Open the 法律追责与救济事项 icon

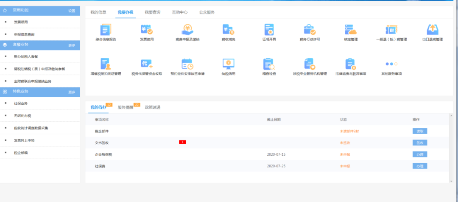coord(351,64)
